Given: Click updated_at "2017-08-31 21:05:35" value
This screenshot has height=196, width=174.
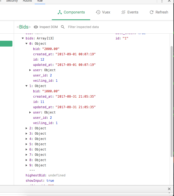Looking at the screenshot, I should (76, 107).
